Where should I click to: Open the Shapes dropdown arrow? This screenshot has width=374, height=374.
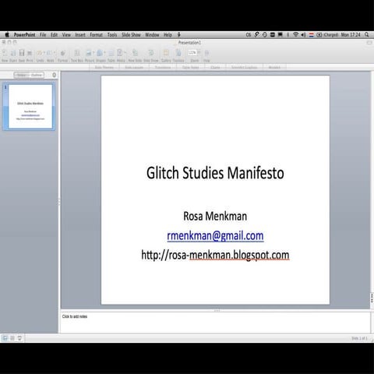[x=104, y=53]
